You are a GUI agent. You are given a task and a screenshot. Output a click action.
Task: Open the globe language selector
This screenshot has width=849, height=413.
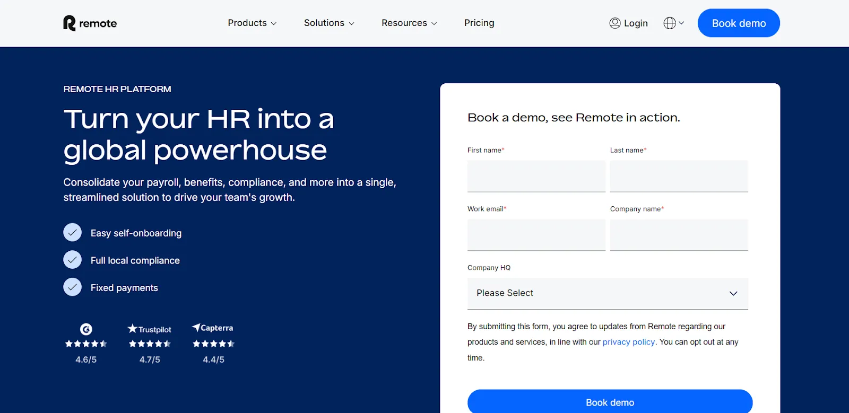tap(673, 23)
